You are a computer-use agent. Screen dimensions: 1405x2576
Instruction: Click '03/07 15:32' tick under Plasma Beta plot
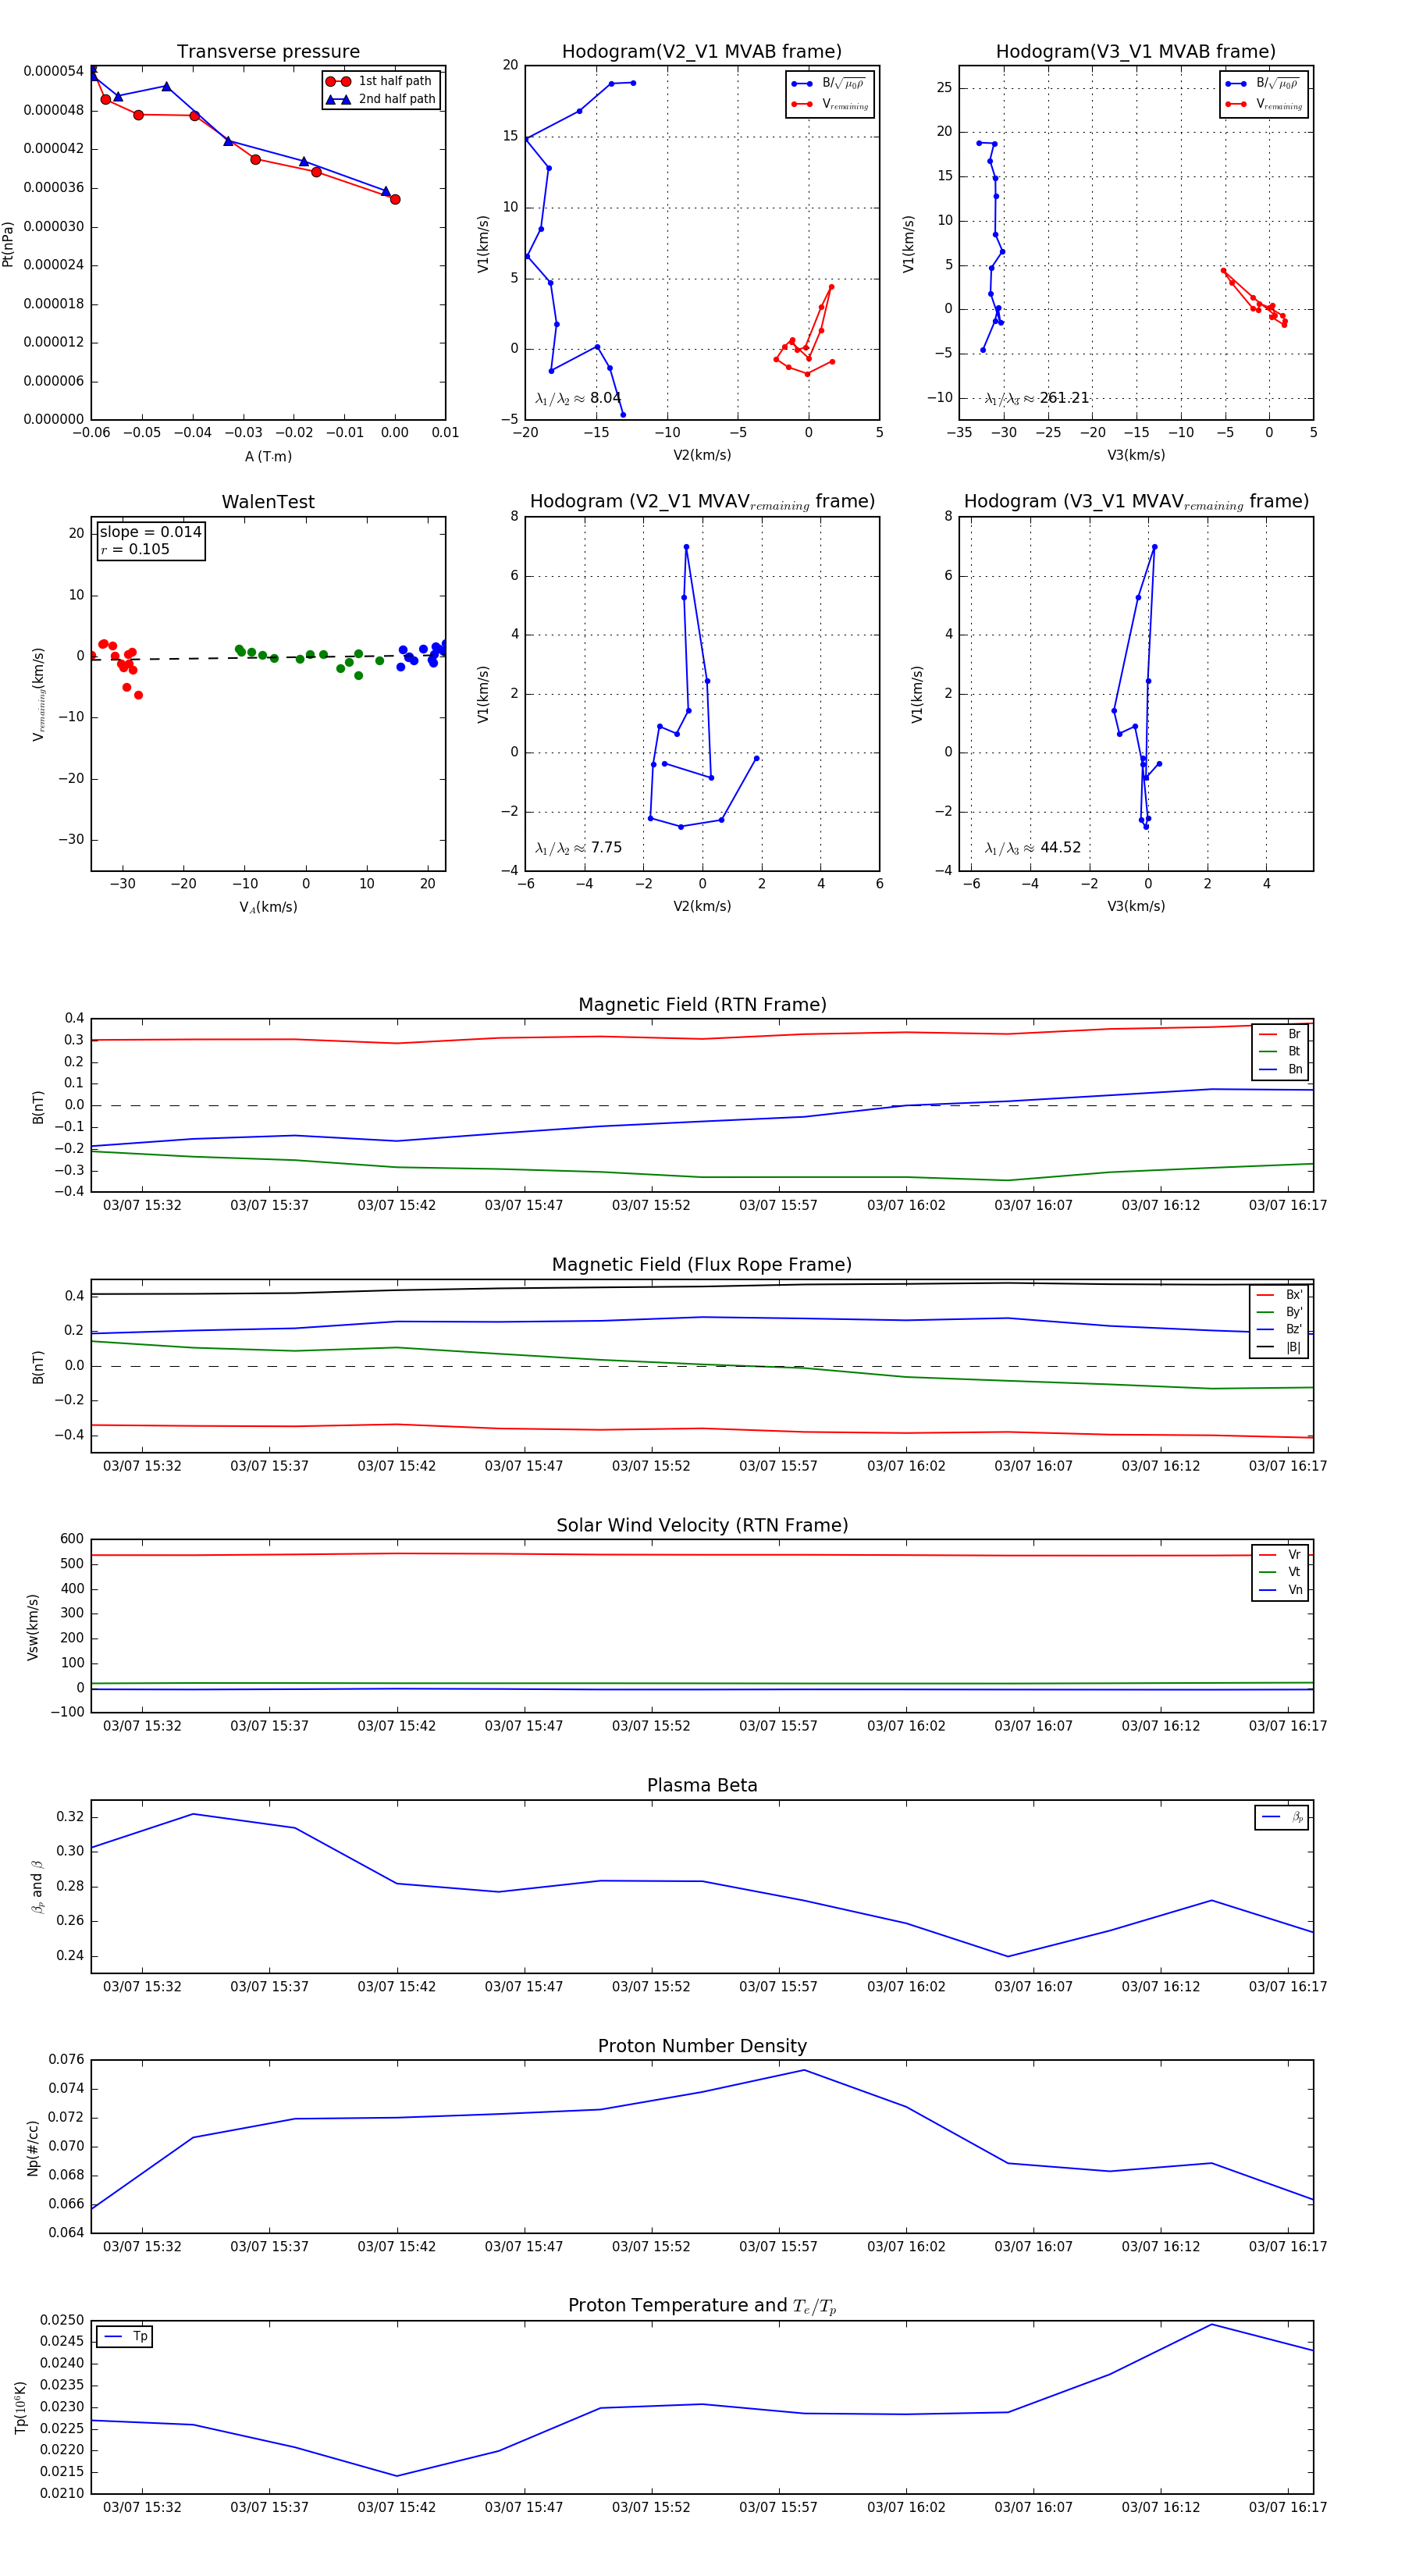142,1987
